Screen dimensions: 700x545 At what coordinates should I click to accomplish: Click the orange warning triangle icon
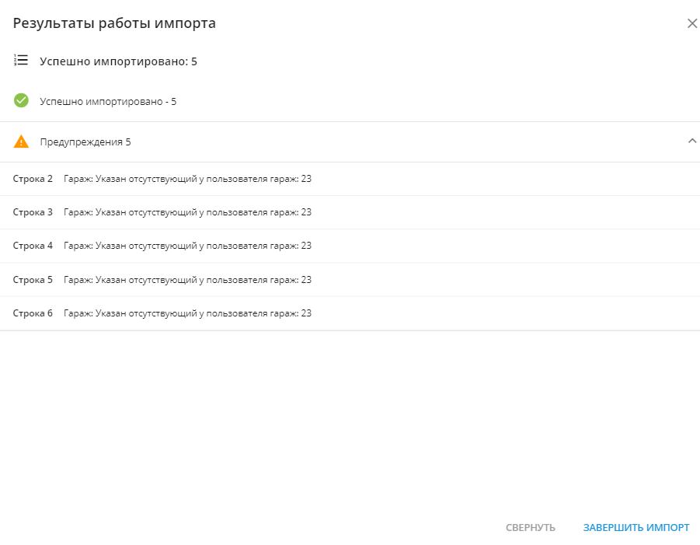[x=21, y=141]
